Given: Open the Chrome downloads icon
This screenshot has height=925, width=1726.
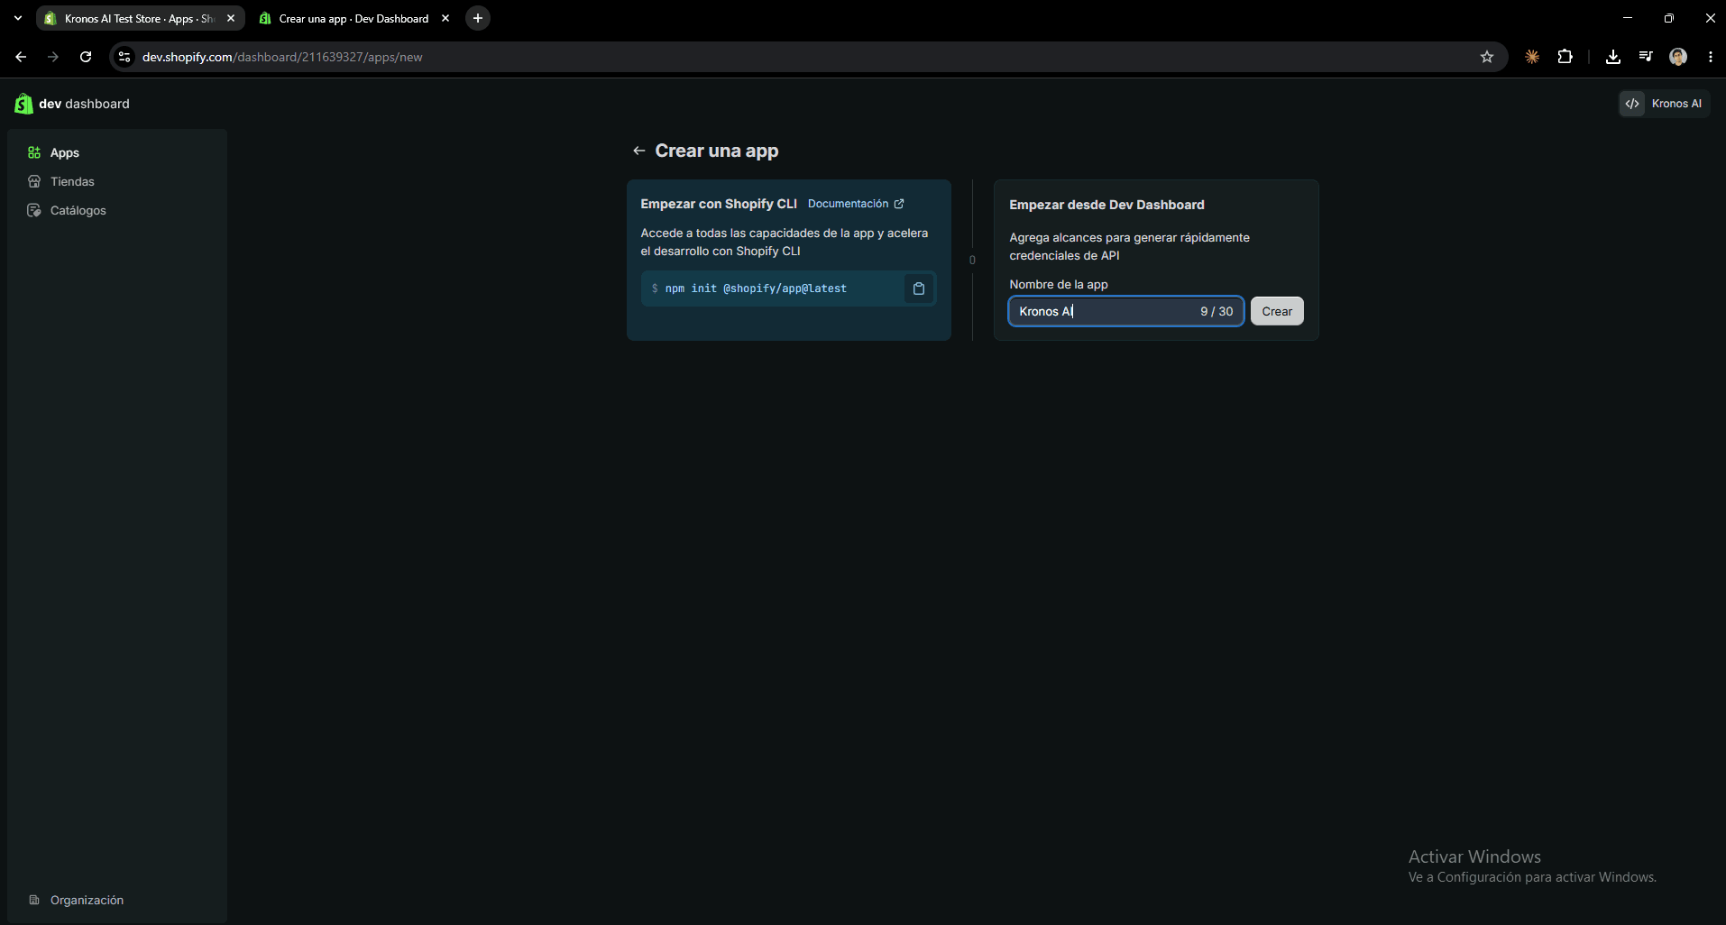Looking at the screenshot, I should [1612, 57].
